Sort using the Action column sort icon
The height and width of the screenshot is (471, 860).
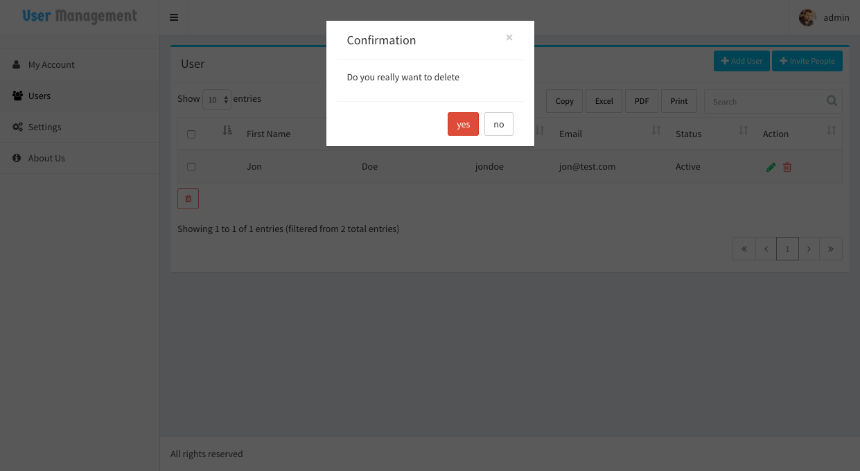832,130
